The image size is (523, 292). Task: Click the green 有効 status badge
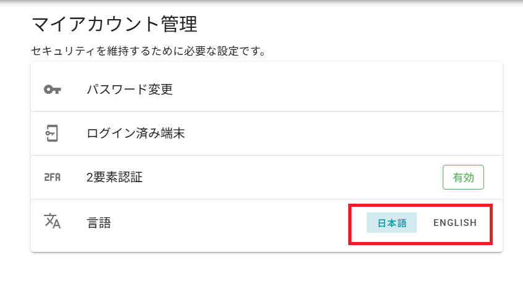(463, 177)
